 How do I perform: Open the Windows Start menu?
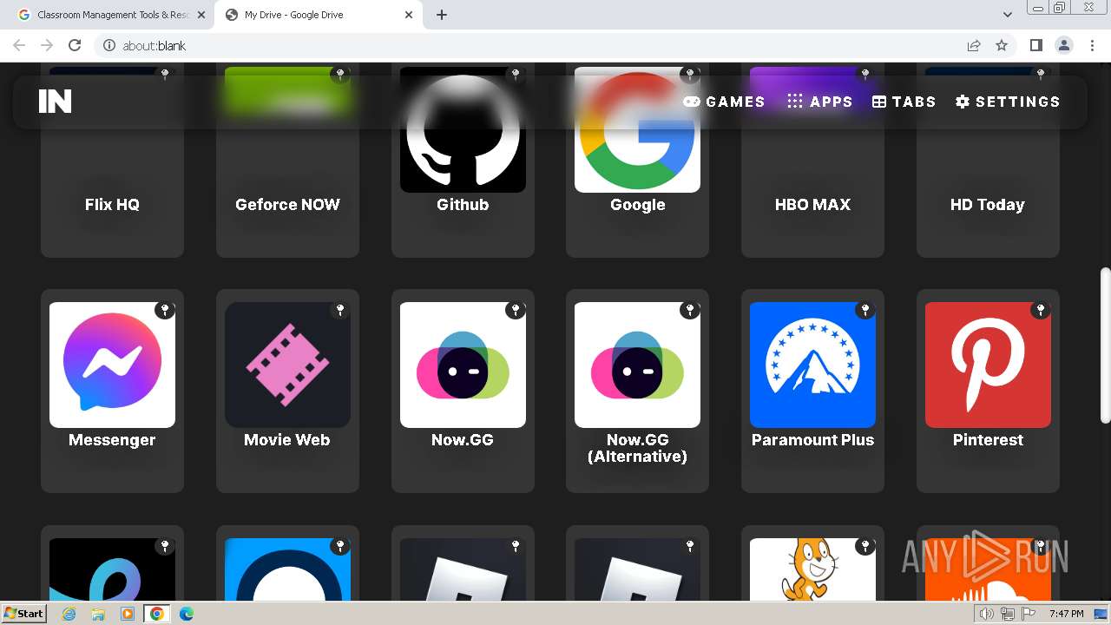23,613
